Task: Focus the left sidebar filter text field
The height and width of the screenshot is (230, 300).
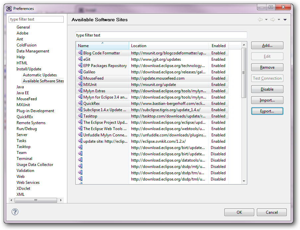Action: click(36, 19)
